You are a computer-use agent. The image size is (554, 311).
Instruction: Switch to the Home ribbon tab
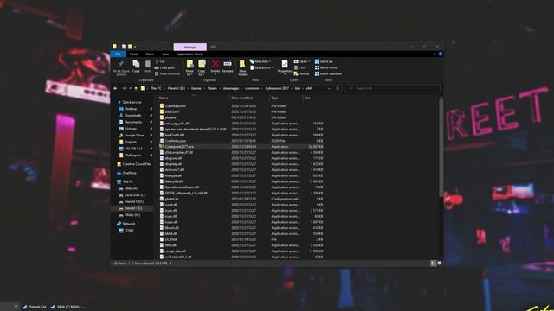pos(133,54)
